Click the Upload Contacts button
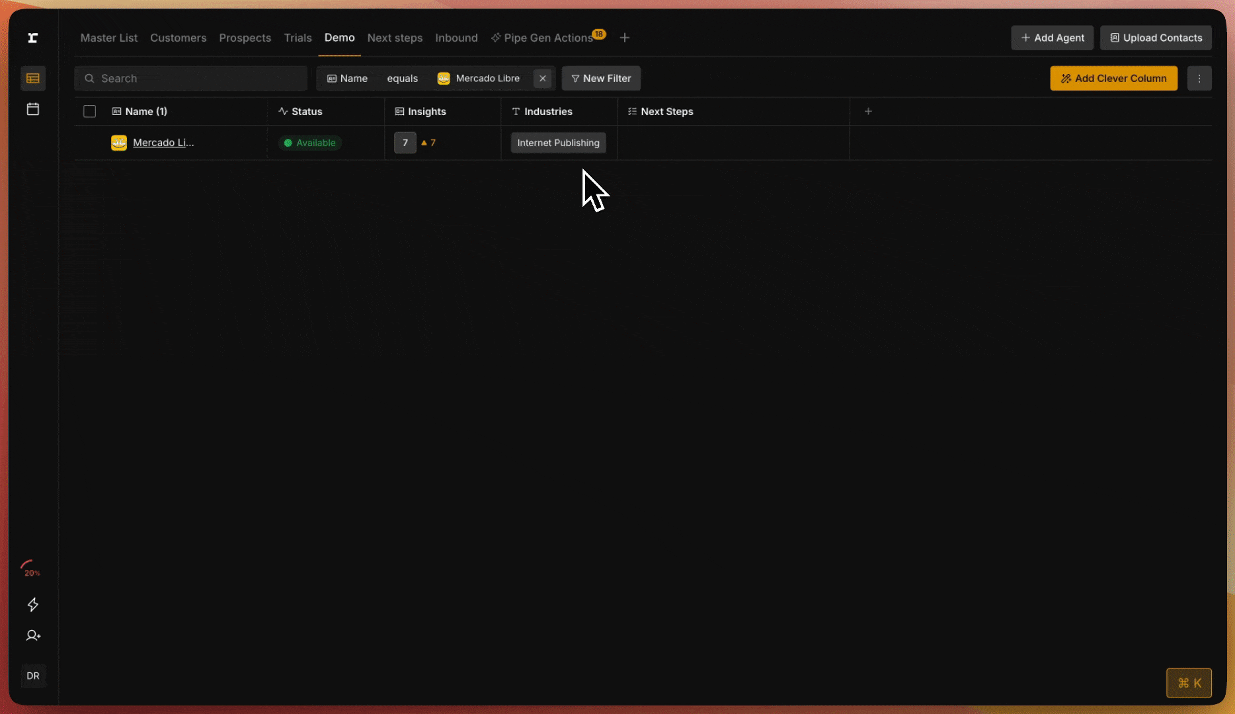 (1155, 38)
